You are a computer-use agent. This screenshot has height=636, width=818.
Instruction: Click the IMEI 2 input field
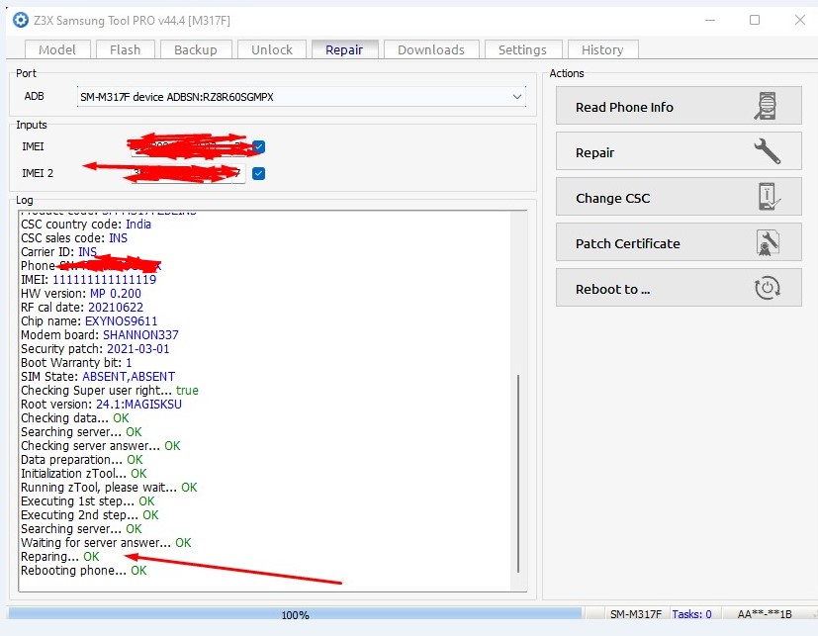[188, 174]
